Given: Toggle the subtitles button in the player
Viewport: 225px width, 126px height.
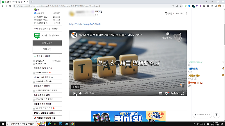Looking at the screenshot, I should pyautogui.click(x=161, y=93).
